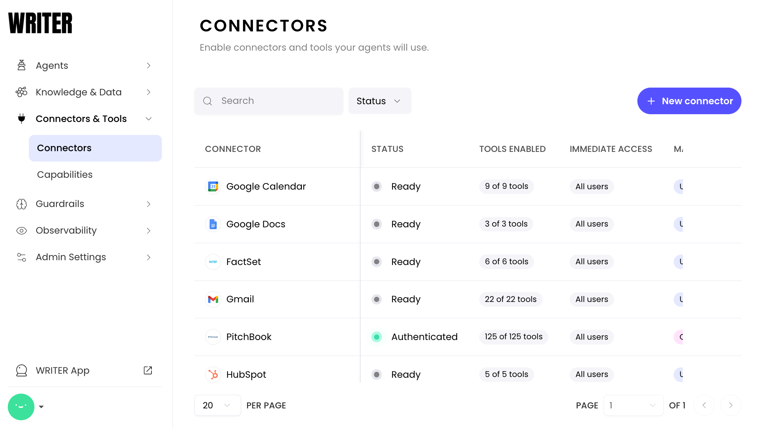Click the Gmail envelope icon
This screenshot has width=757, height=428.
pos(213,299)
